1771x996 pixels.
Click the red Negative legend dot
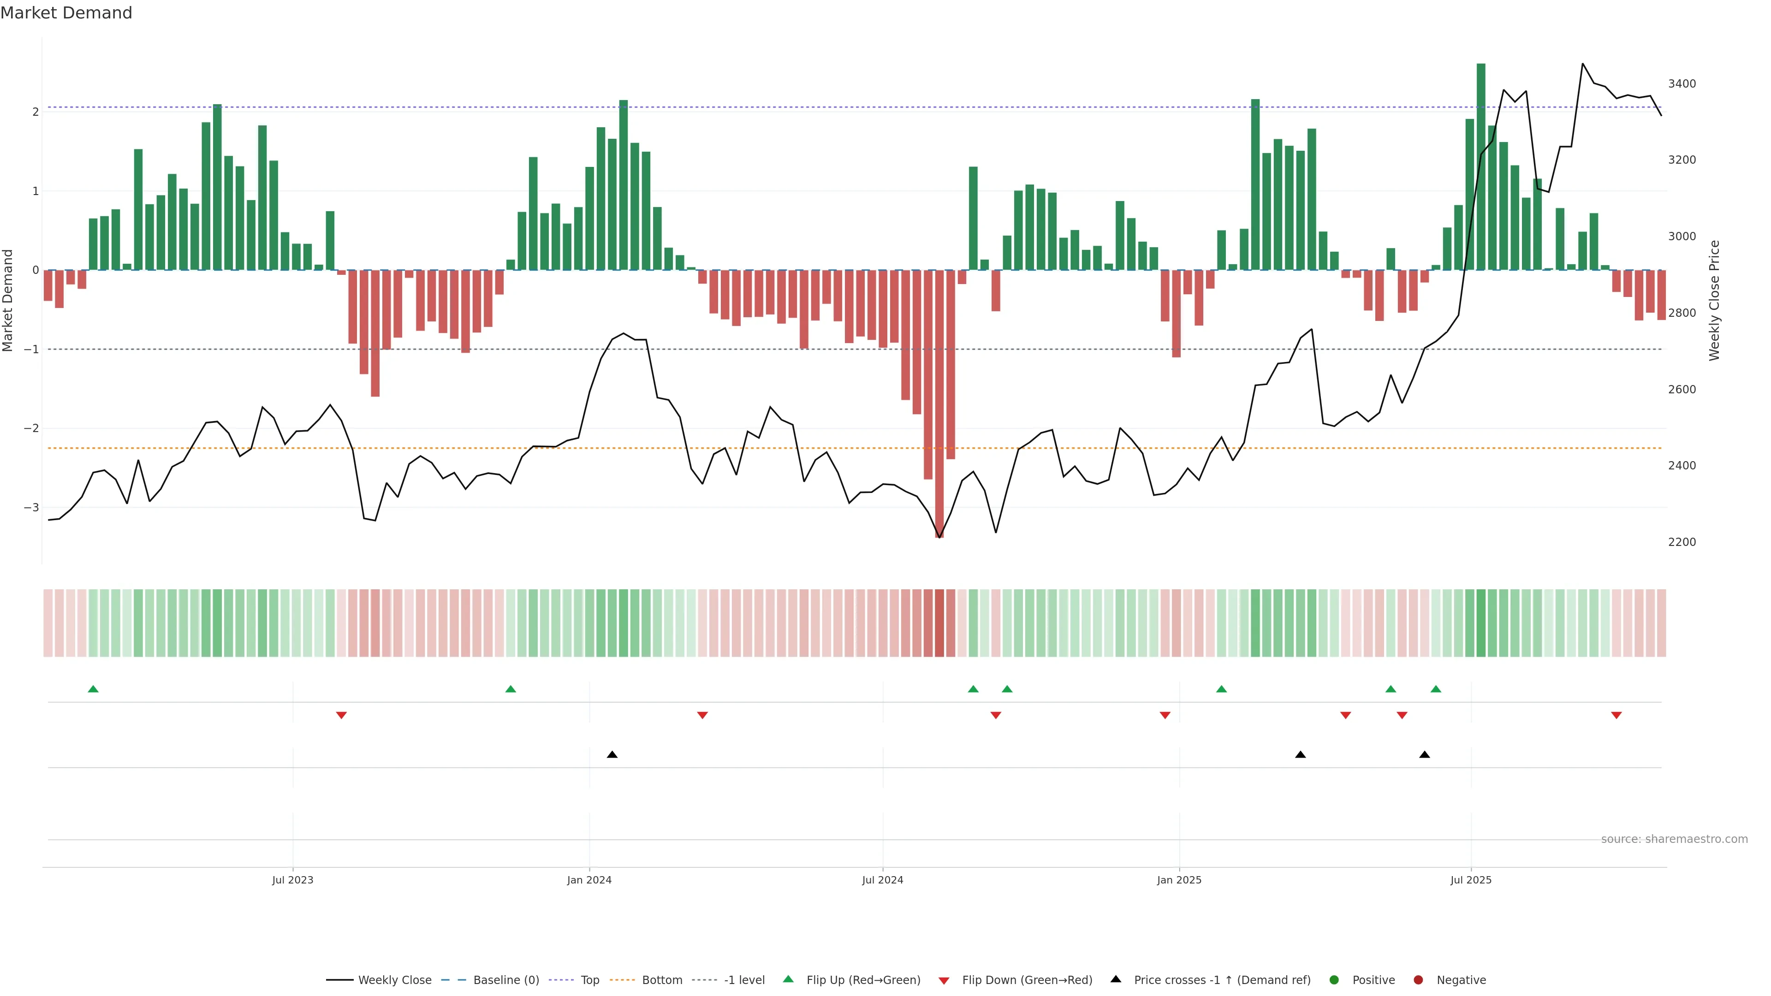pos(1418,980)
